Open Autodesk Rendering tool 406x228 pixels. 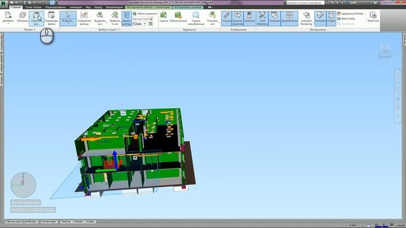(x=306, y=18)
